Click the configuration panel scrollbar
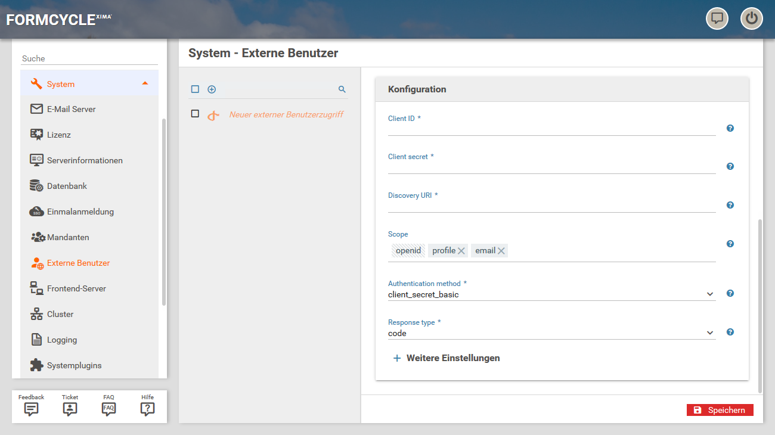Viewport: 775px width, 435px height. (760, 306)
